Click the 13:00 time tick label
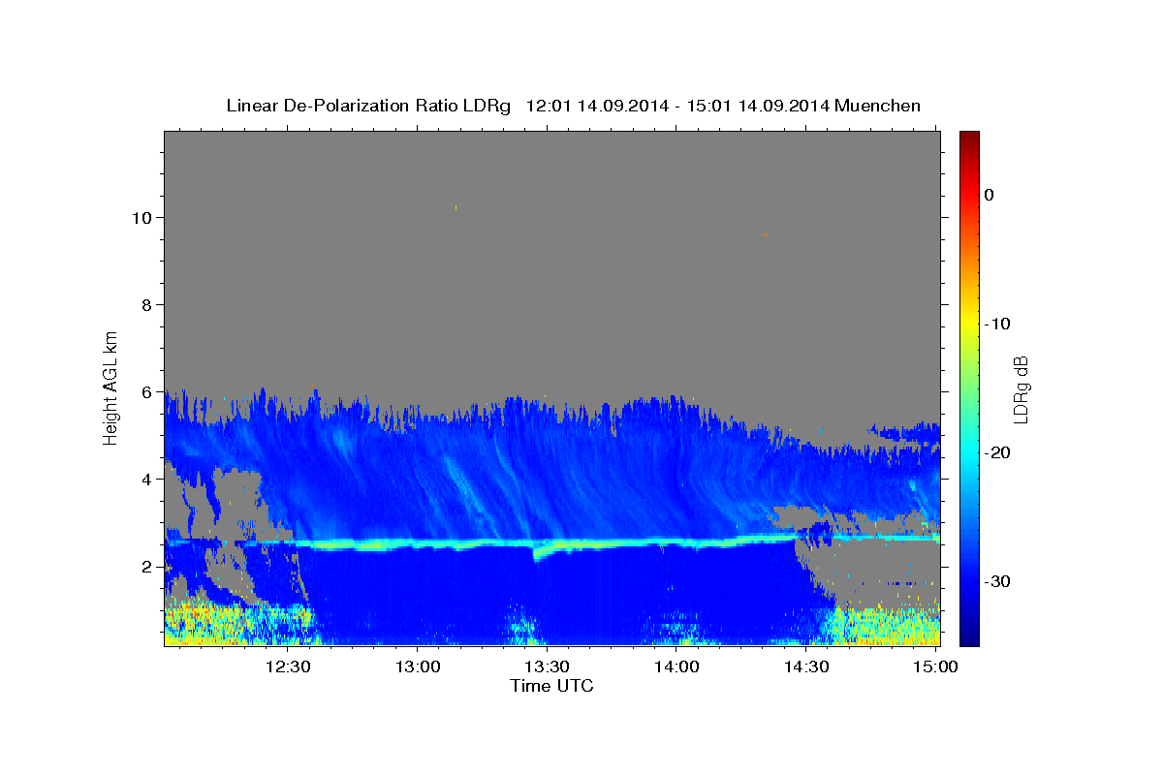Image resolution: width=1163 pixels, height=775 pixels. click(x=418, y=666)
